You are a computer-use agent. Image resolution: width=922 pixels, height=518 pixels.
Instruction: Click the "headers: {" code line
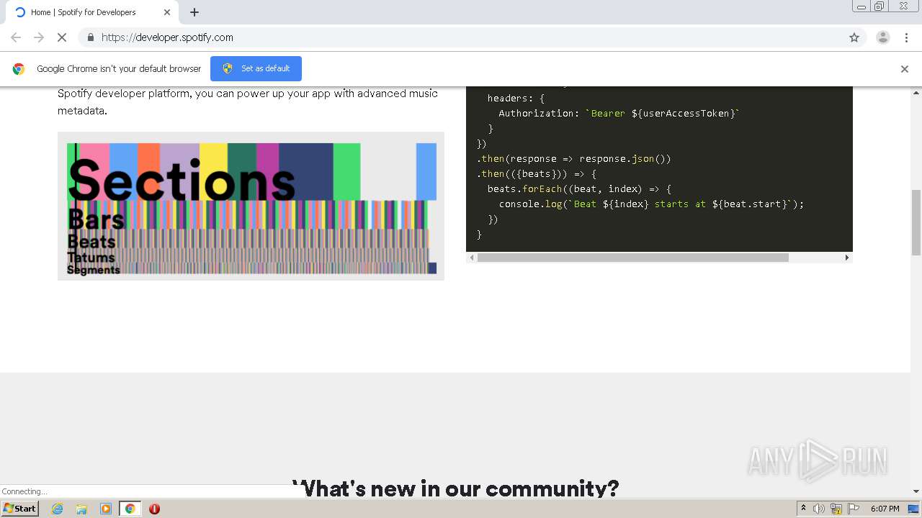point(516,98)
